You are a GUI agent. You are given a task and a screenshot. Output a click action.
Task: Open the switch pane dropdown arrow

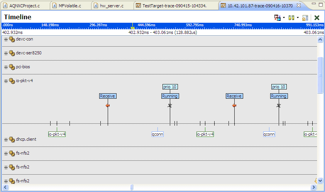(x=284, y=18)
